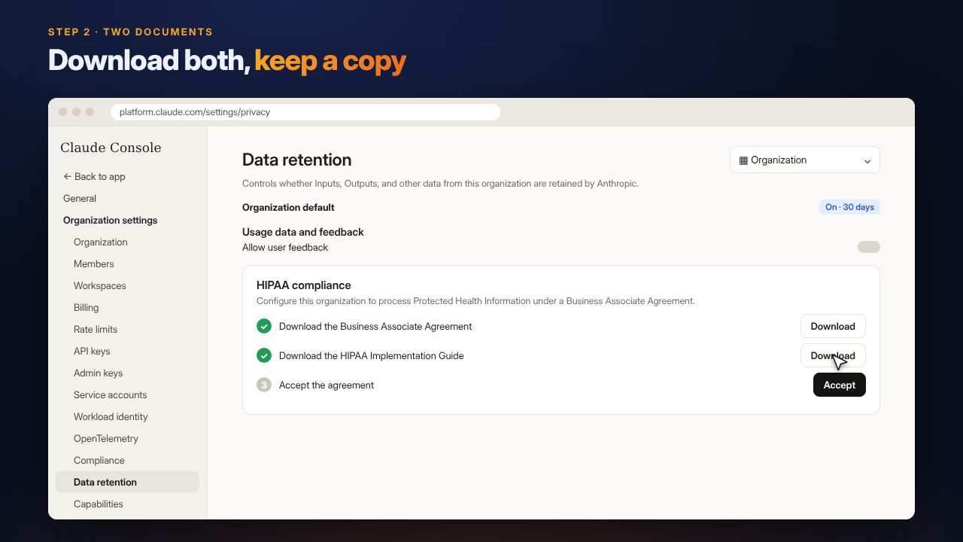
Task: Click the On · 30 days badge
Action: pos(849,207)
